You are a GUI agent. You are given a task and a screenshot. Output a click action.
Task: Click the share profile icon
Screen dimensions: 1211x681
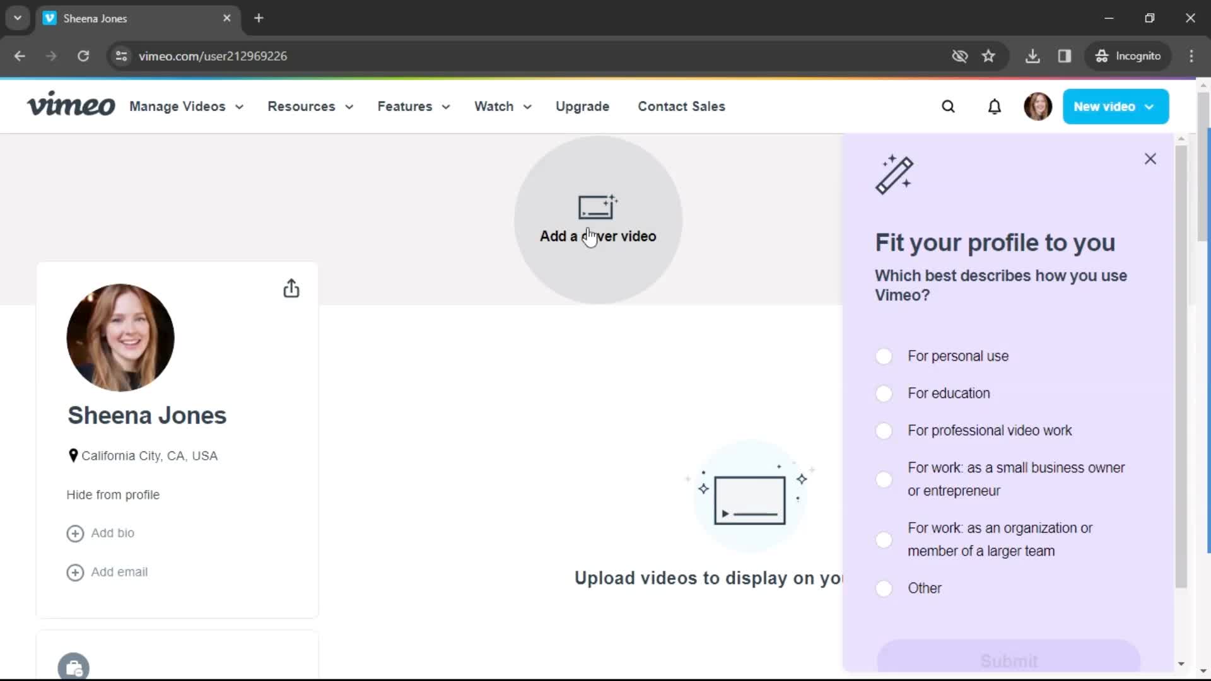291,288
